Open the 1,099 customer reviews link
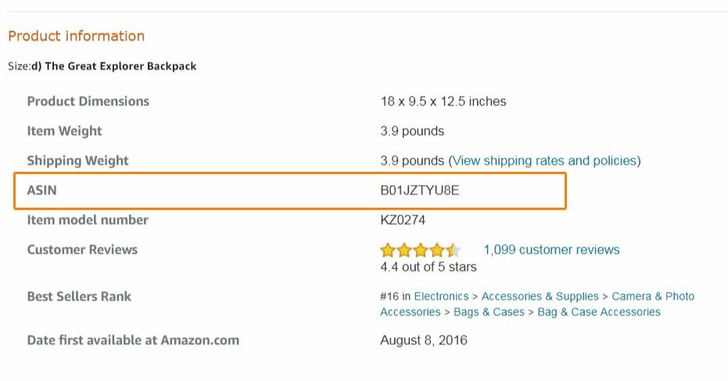728x381 pixels. click(551, 250)
